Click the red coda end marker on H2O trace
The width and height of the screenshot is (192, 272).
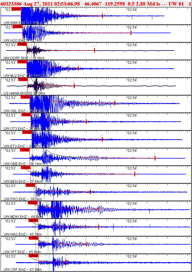131,33
